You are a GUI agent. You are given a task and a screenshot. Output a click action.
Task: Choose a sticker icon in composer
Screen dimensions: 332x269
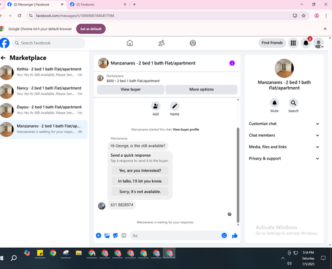click(x=116, y=235)
